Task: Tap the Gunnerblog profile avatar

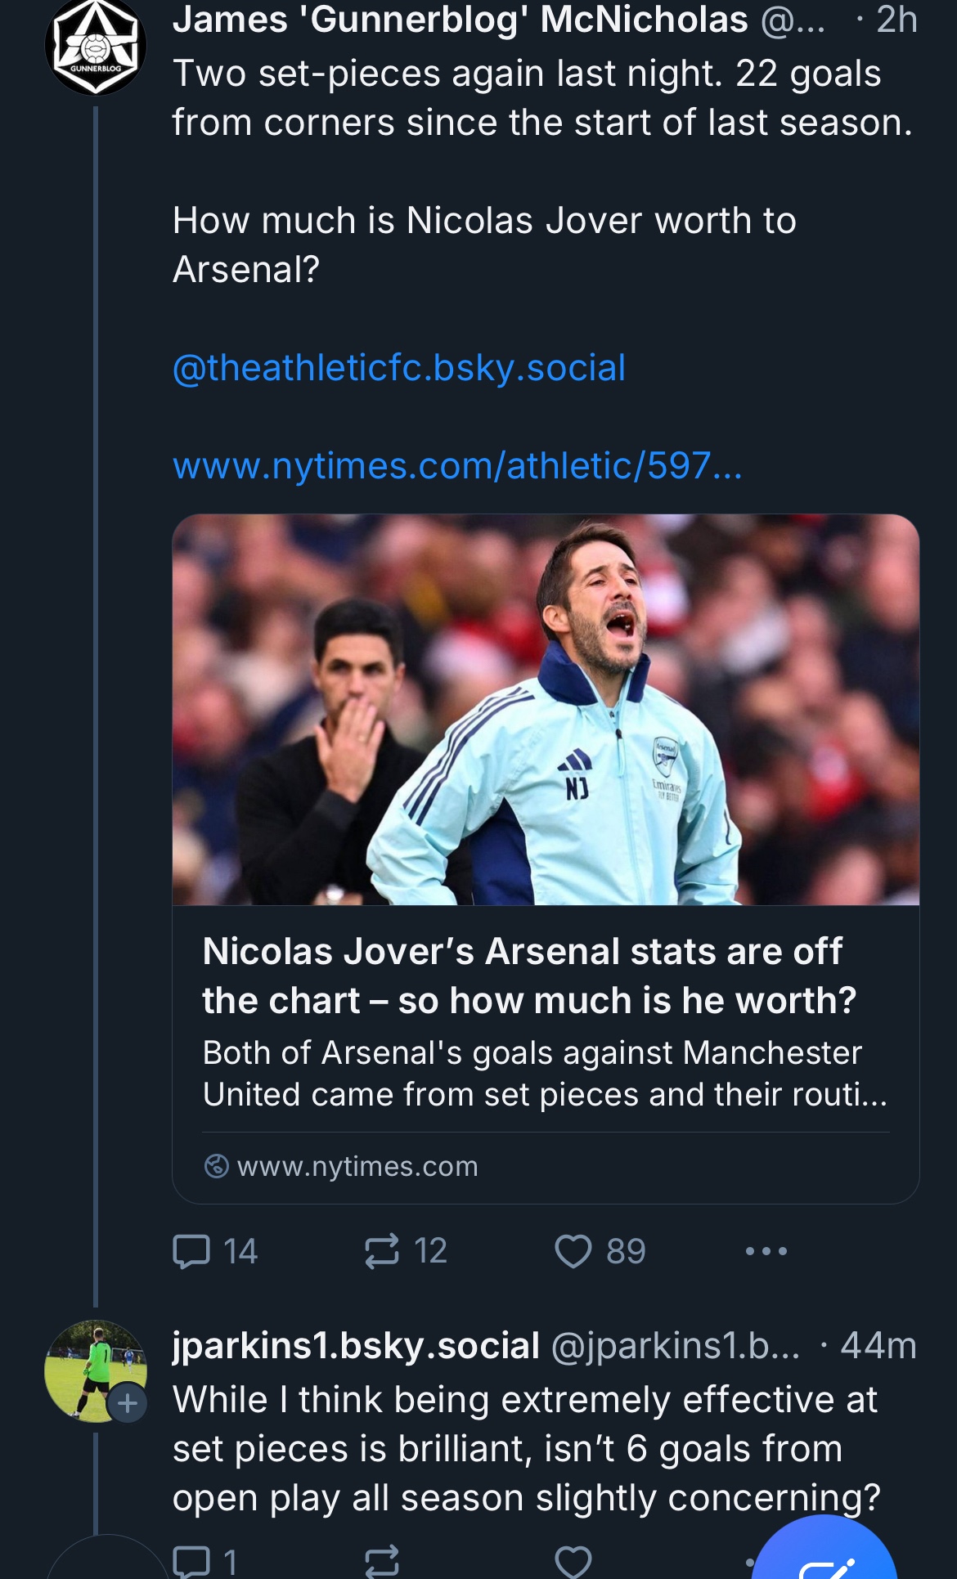Action: (x=96, y=47)
